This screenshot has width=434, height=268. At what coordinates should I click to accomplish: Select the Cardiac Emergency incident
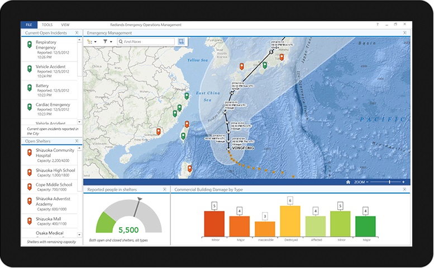click(49, 109)
